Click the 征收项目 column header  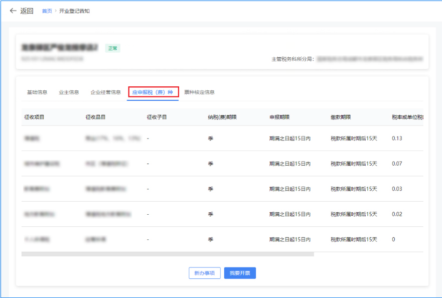tap(35, 117)
